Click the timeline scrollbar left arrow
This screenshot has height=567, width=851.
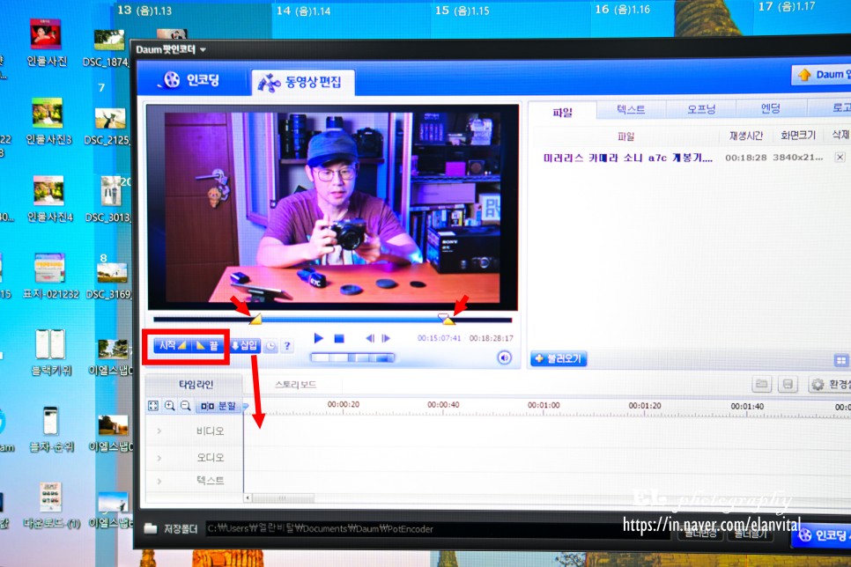click(x=248, y=498)
